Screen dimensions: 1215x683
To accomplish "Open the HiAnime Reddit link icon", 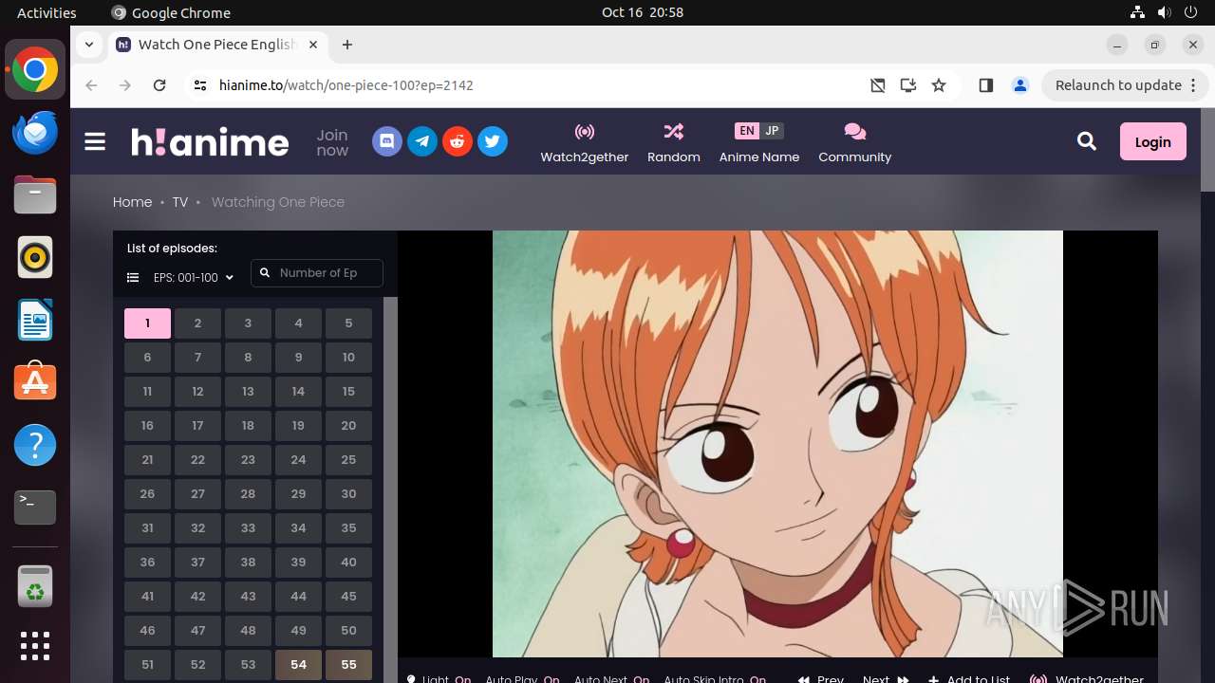I will (x=458, y=142).
